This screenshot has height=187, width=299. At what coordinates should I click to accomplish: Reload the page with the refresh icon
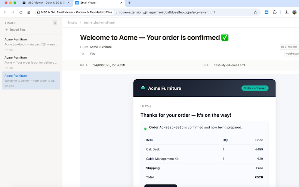tap(21, 12)
